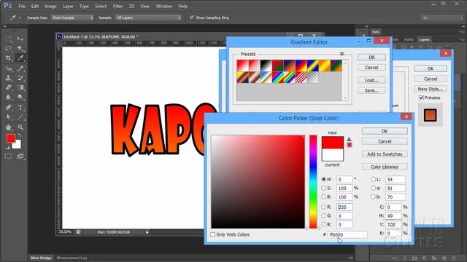Click the default colors icon
Screen dimensions: 467x262
click(8, 147)
